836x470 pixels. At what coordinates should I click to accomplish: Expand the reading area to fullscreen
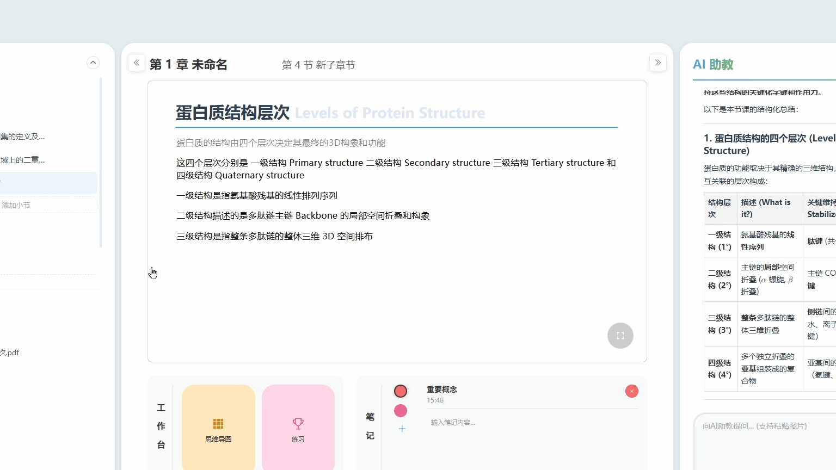(x=620, y=336)
